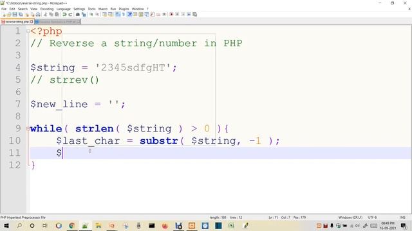
Task: Click the Stop Recording macro icon
Action: [x=177, y=14]
